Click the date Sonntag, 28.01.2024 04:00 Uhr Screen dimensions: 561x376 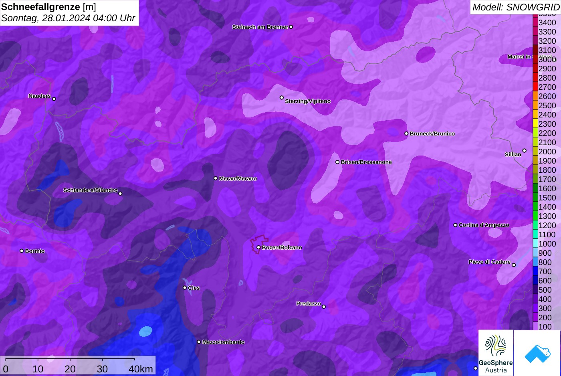[68, 18]
